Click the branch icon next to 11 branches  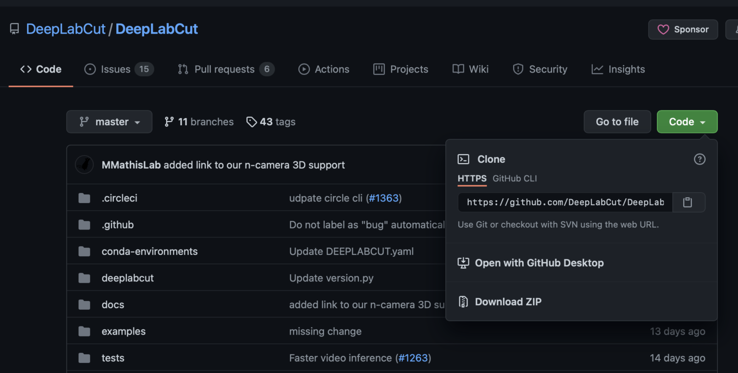169,121
